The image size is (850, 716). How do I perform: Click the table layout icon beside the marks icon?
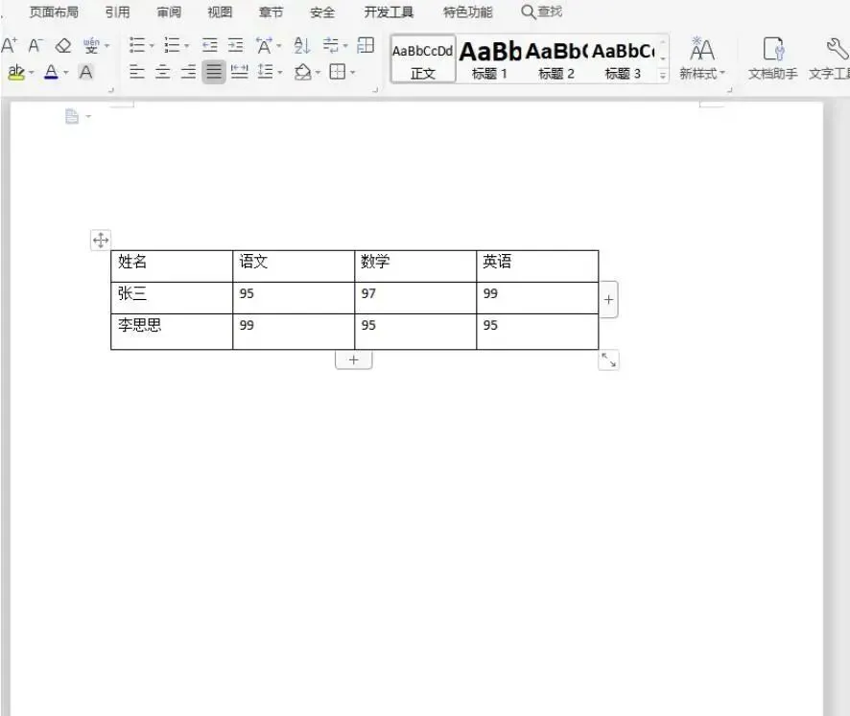pos(366,45)
